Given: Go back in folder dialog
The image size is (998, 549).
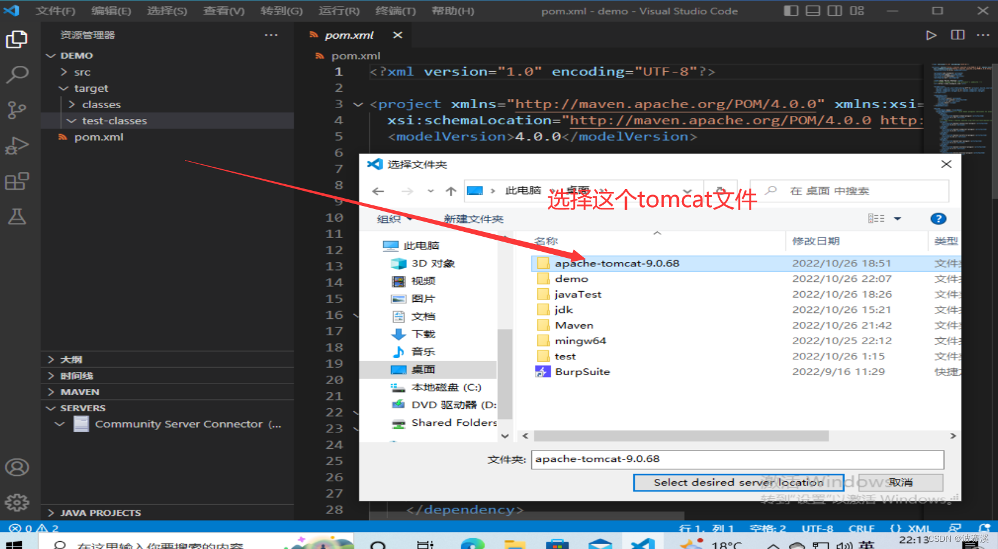Looking at the screenshot, I should click(x=378, y=191).
